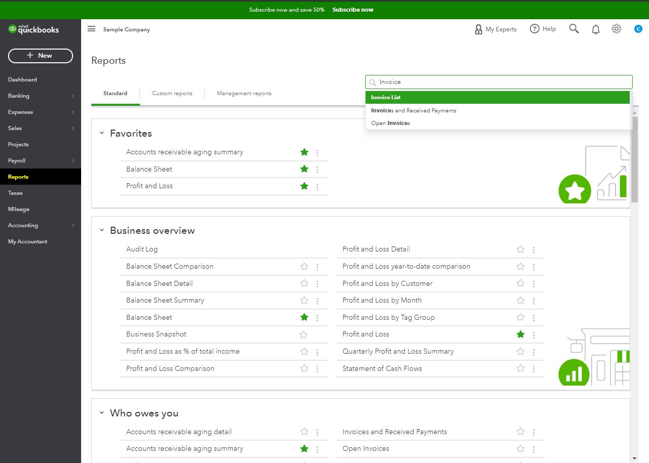Image resolution: width=649 pixels, height=463 pixels.
Task: Click the QuickBooks logo
Action: (33, 29)
